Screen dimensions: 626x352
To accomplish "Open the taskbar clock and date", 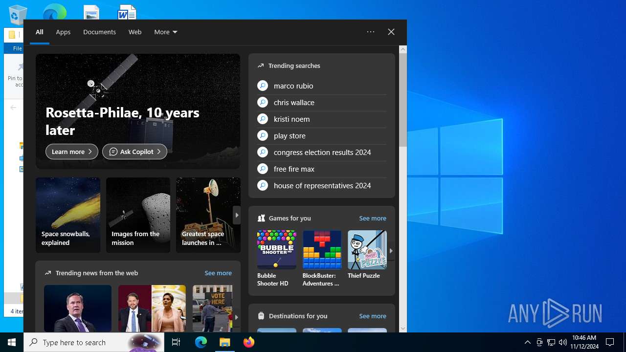I will (584, 342).
